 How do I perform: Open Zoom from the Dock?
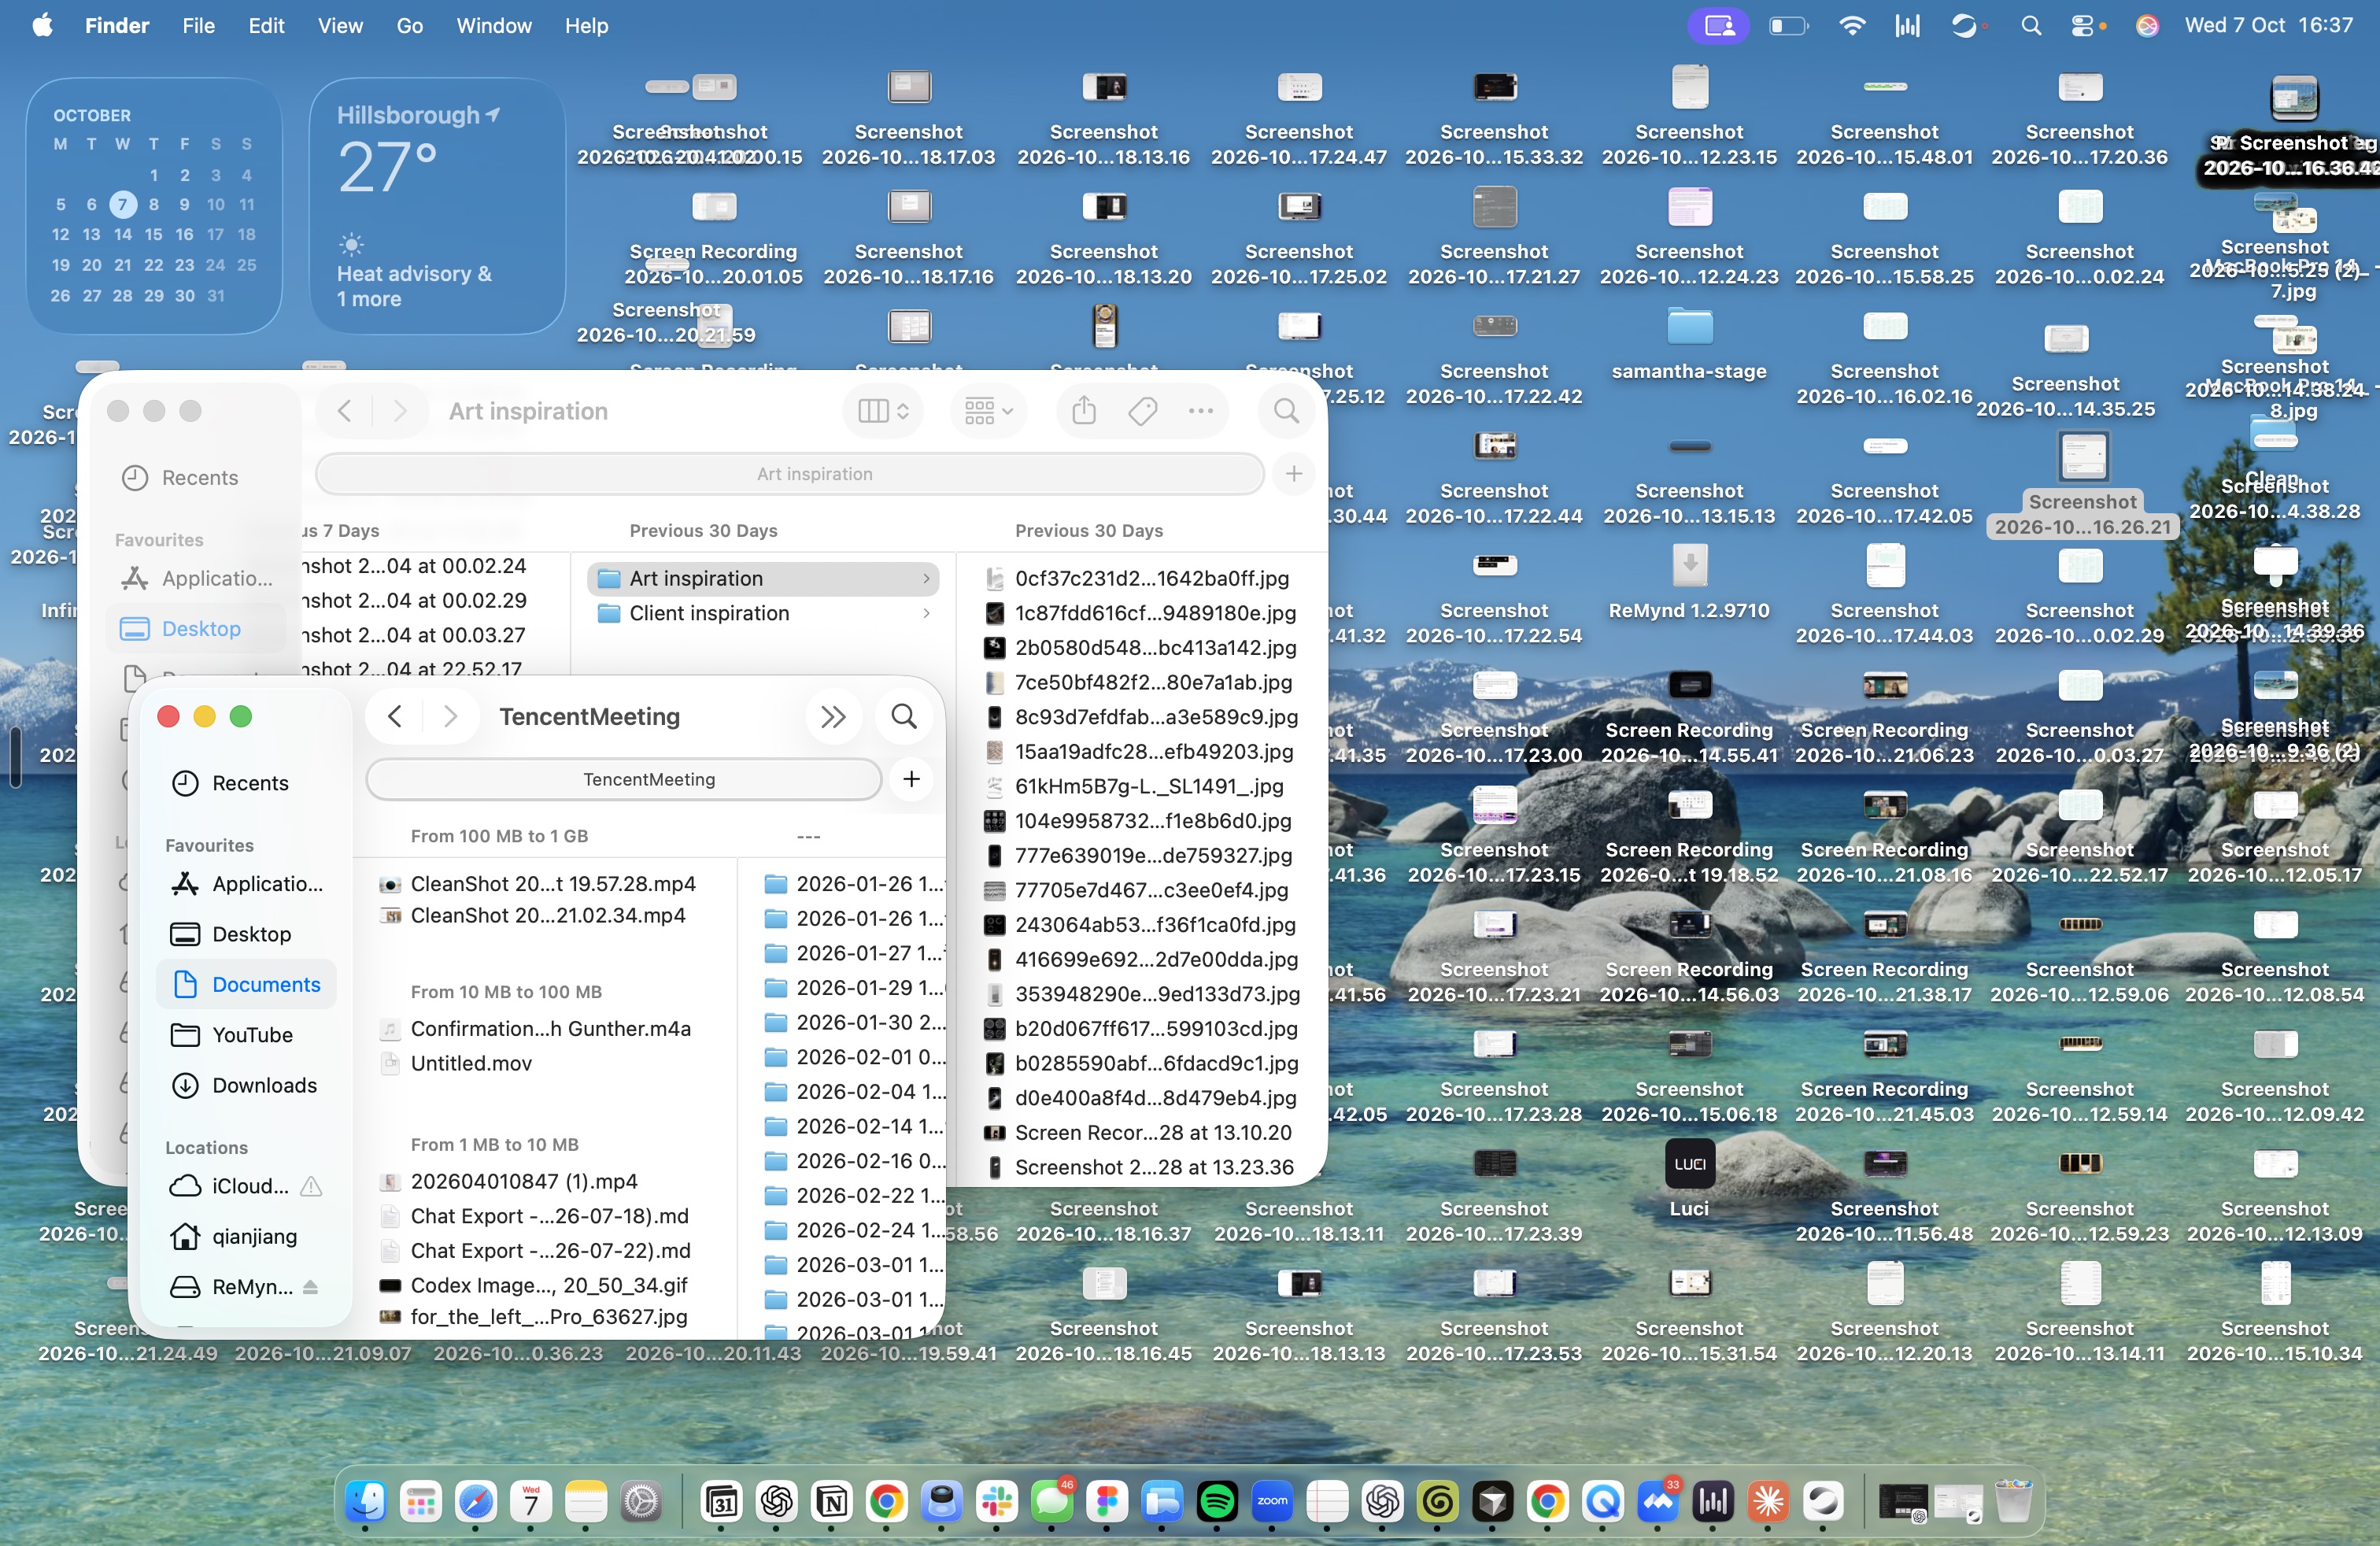click(x=1272, y=1501)
